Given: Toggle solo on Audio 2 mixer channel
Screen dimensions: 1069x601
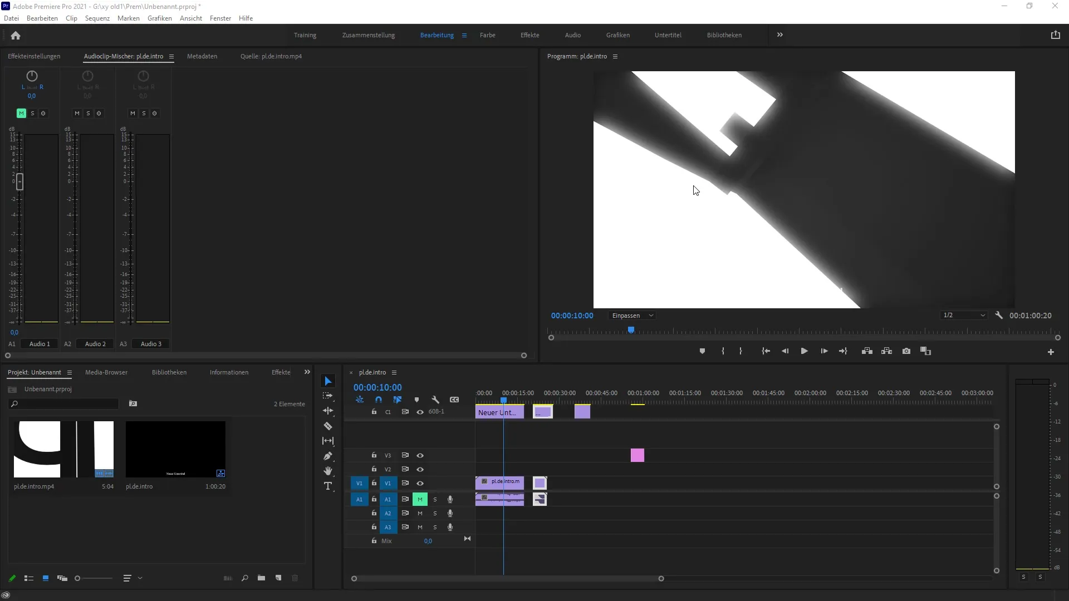Looking at the screenshot, I should tap(88, 113).
